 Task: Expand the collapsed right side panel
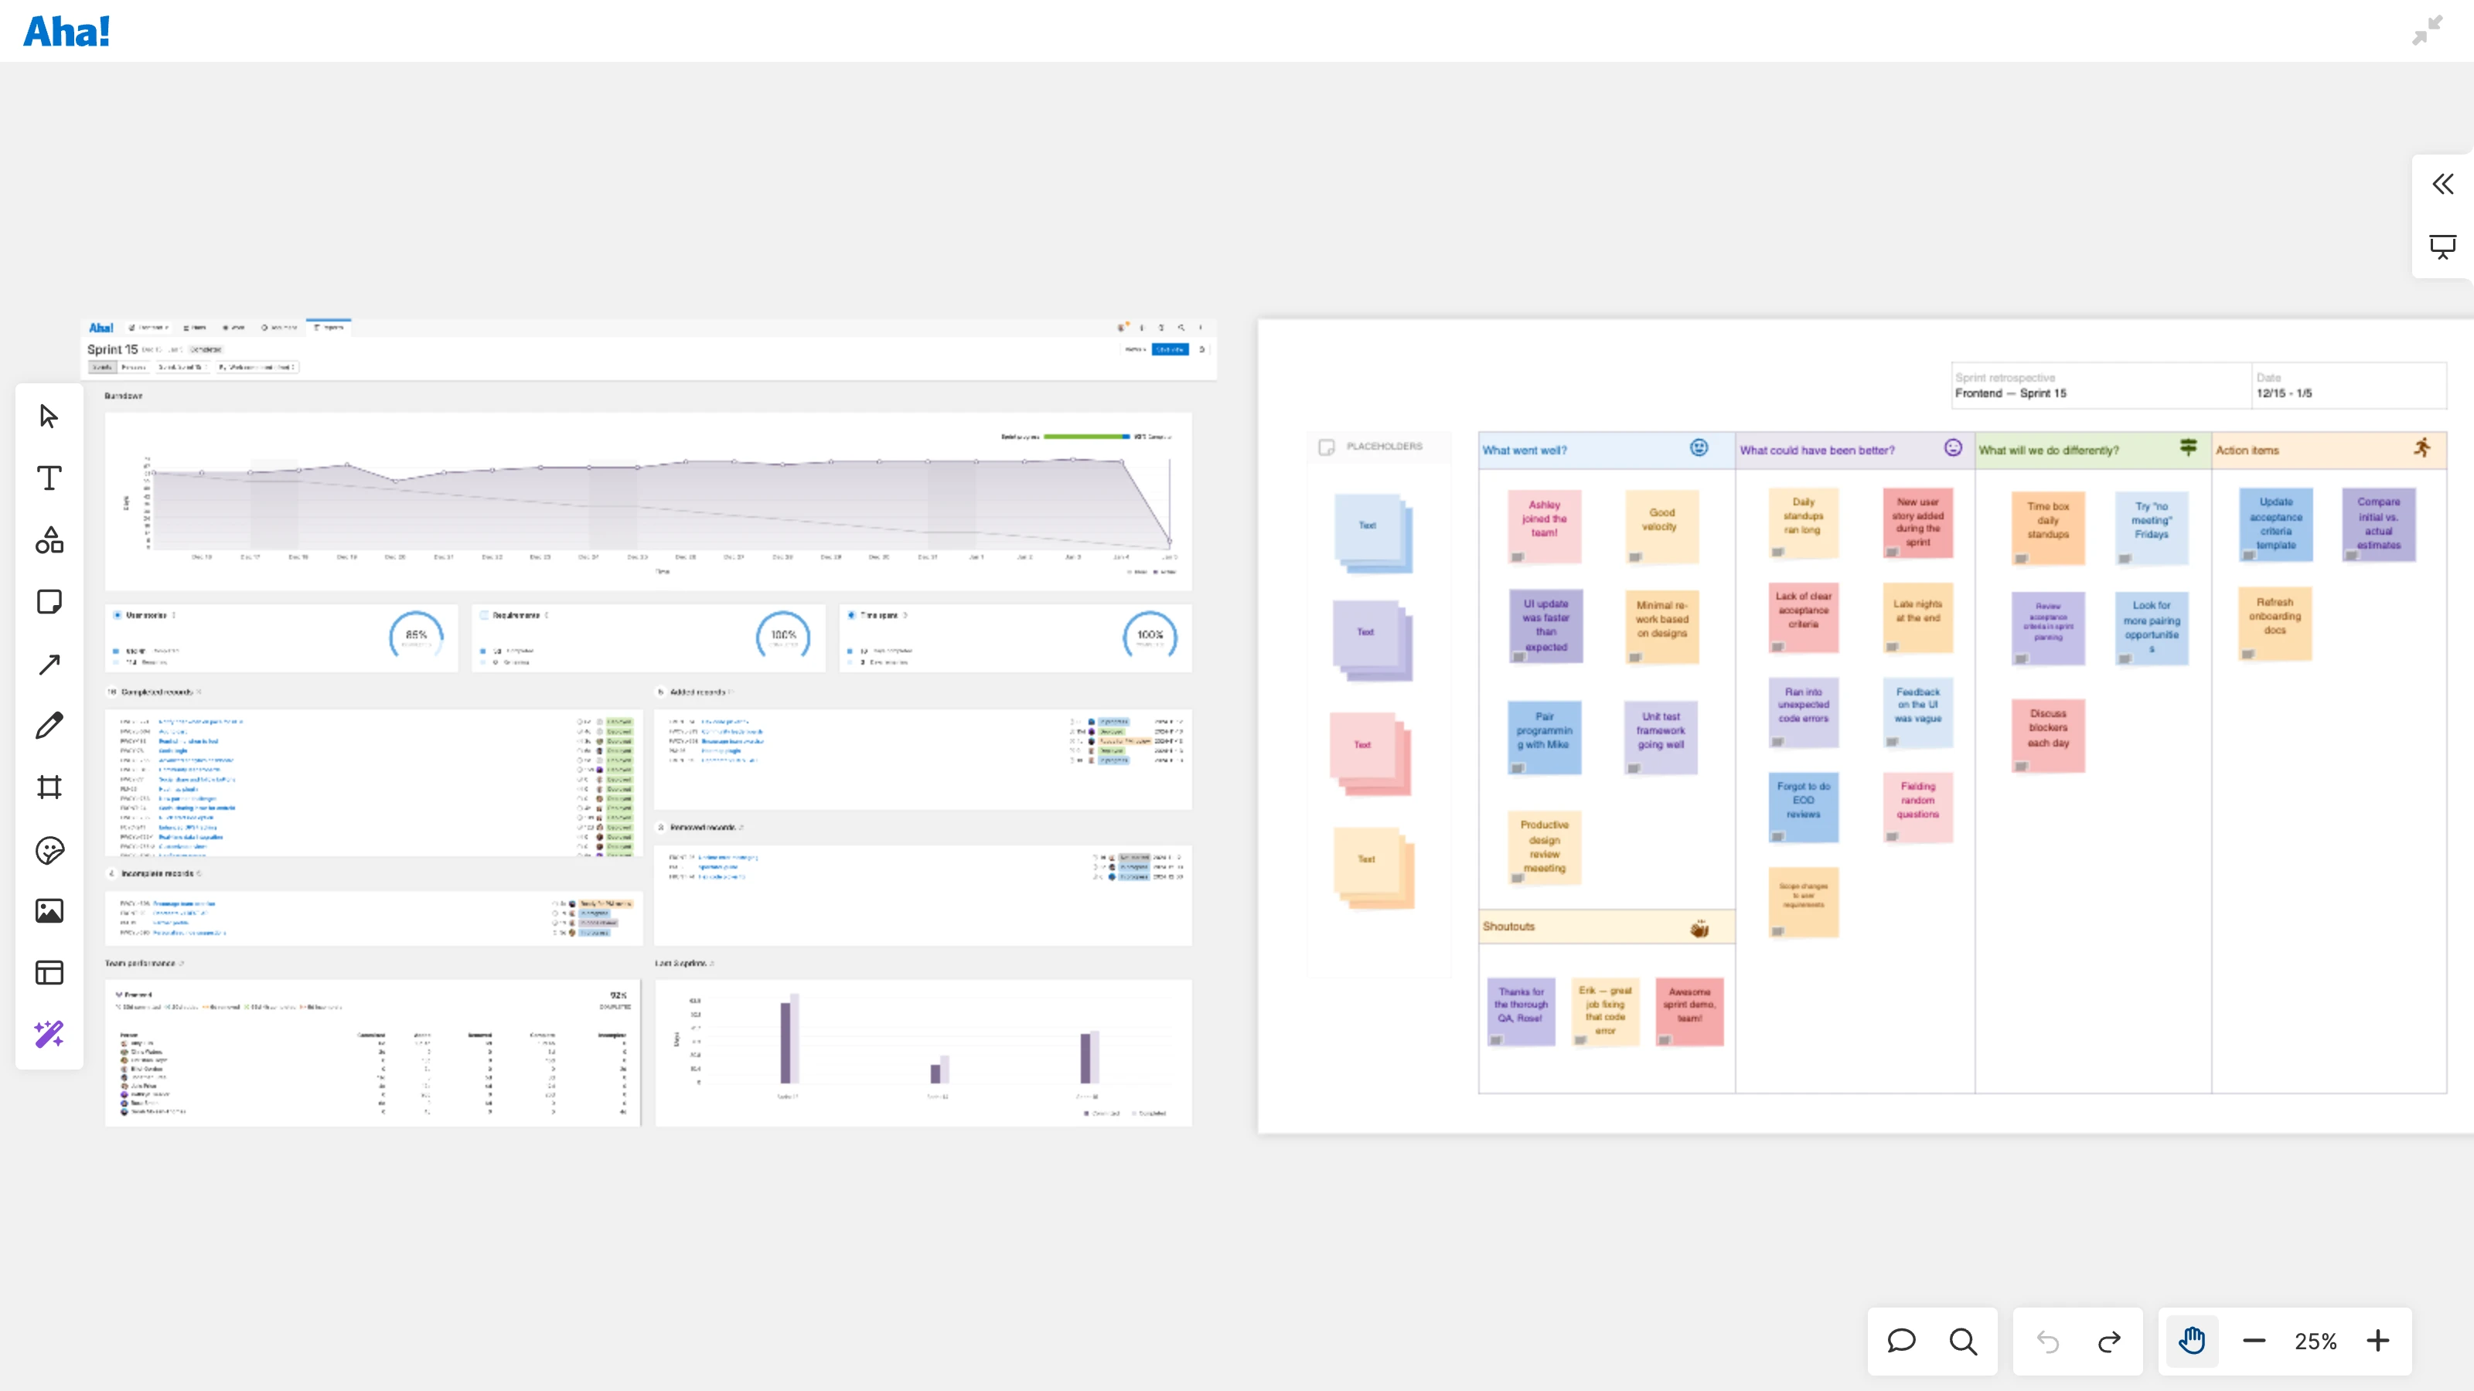point(2443,185)
